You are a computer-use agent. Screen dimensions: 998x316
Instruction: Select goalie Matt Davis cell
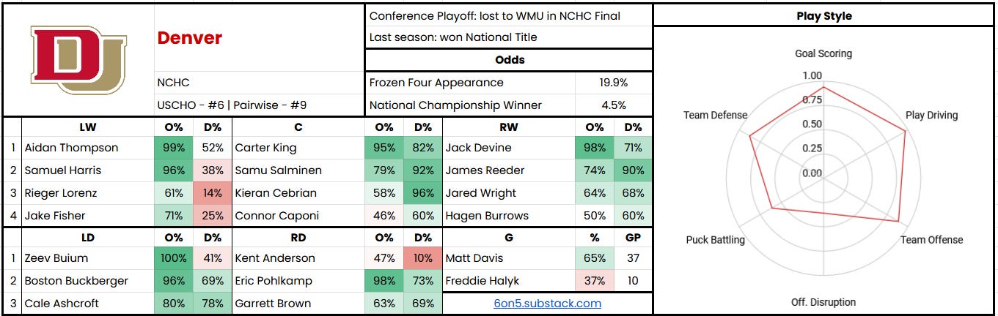click(509, 258)
